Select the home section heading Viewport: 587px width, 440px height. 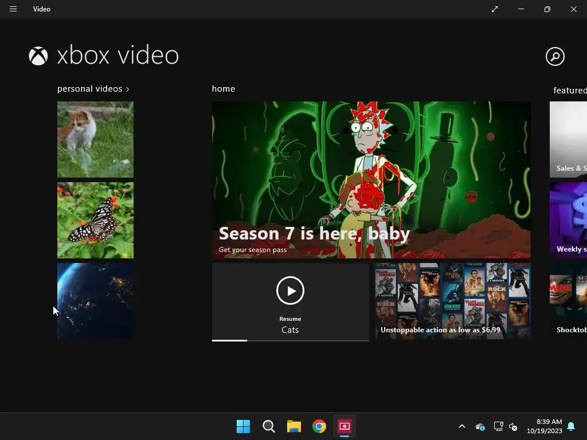pos(224,89)
